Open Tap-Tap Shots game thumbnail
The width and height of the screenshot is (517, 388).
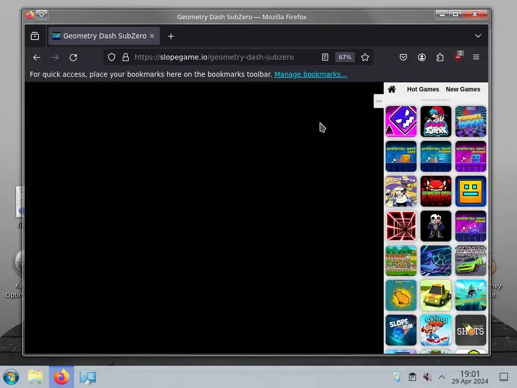click(x=471, y=330)
